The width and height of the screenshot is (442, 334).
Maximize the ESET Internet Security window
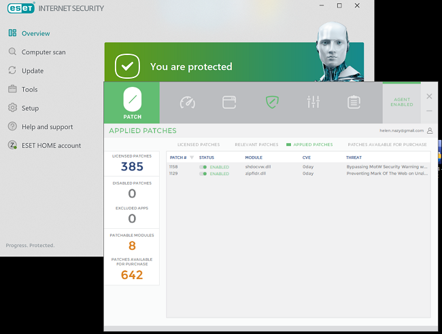339,5
